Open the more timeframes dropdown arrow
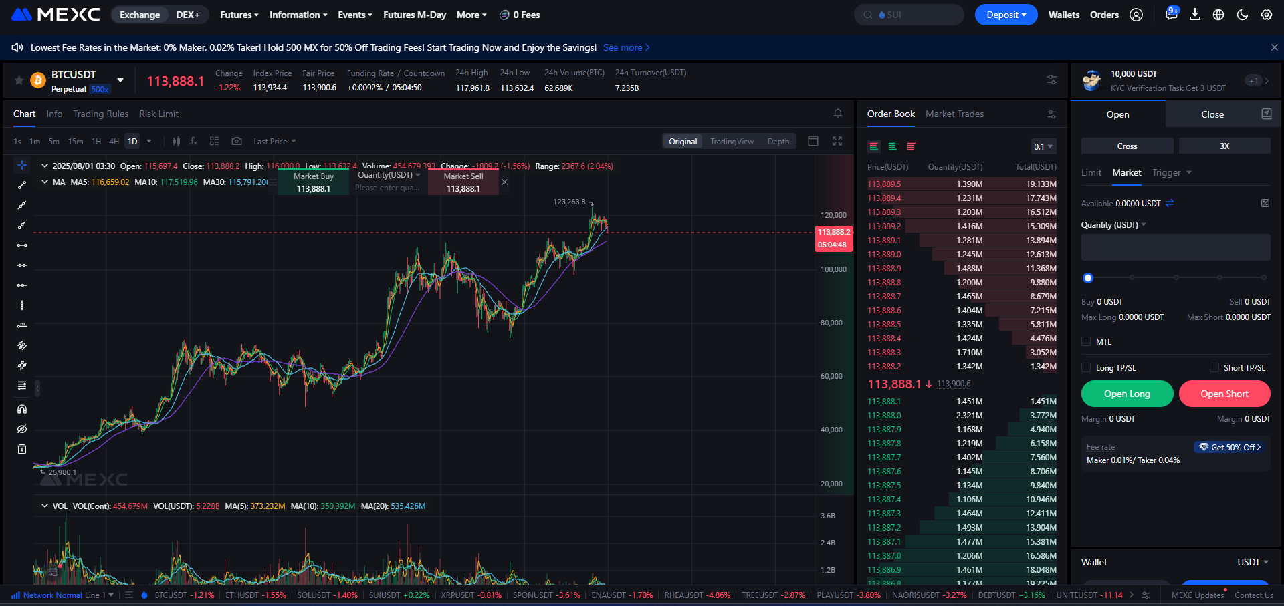Image resolution: width=1284 pixels, height=606 pixels. [x=149, y=141]
